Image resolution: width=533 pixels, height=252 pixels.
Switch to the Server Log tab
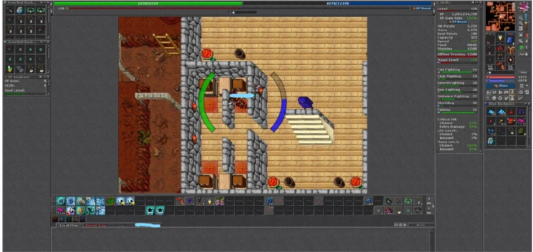pyautogui.click(x=95, y=225)
